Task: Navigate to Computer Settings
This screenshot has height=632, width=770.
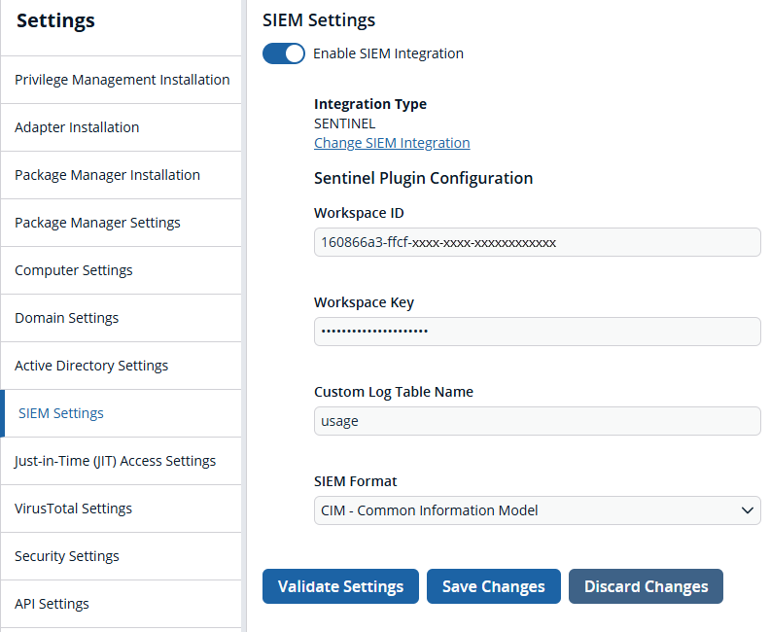Action: point(122,270)
